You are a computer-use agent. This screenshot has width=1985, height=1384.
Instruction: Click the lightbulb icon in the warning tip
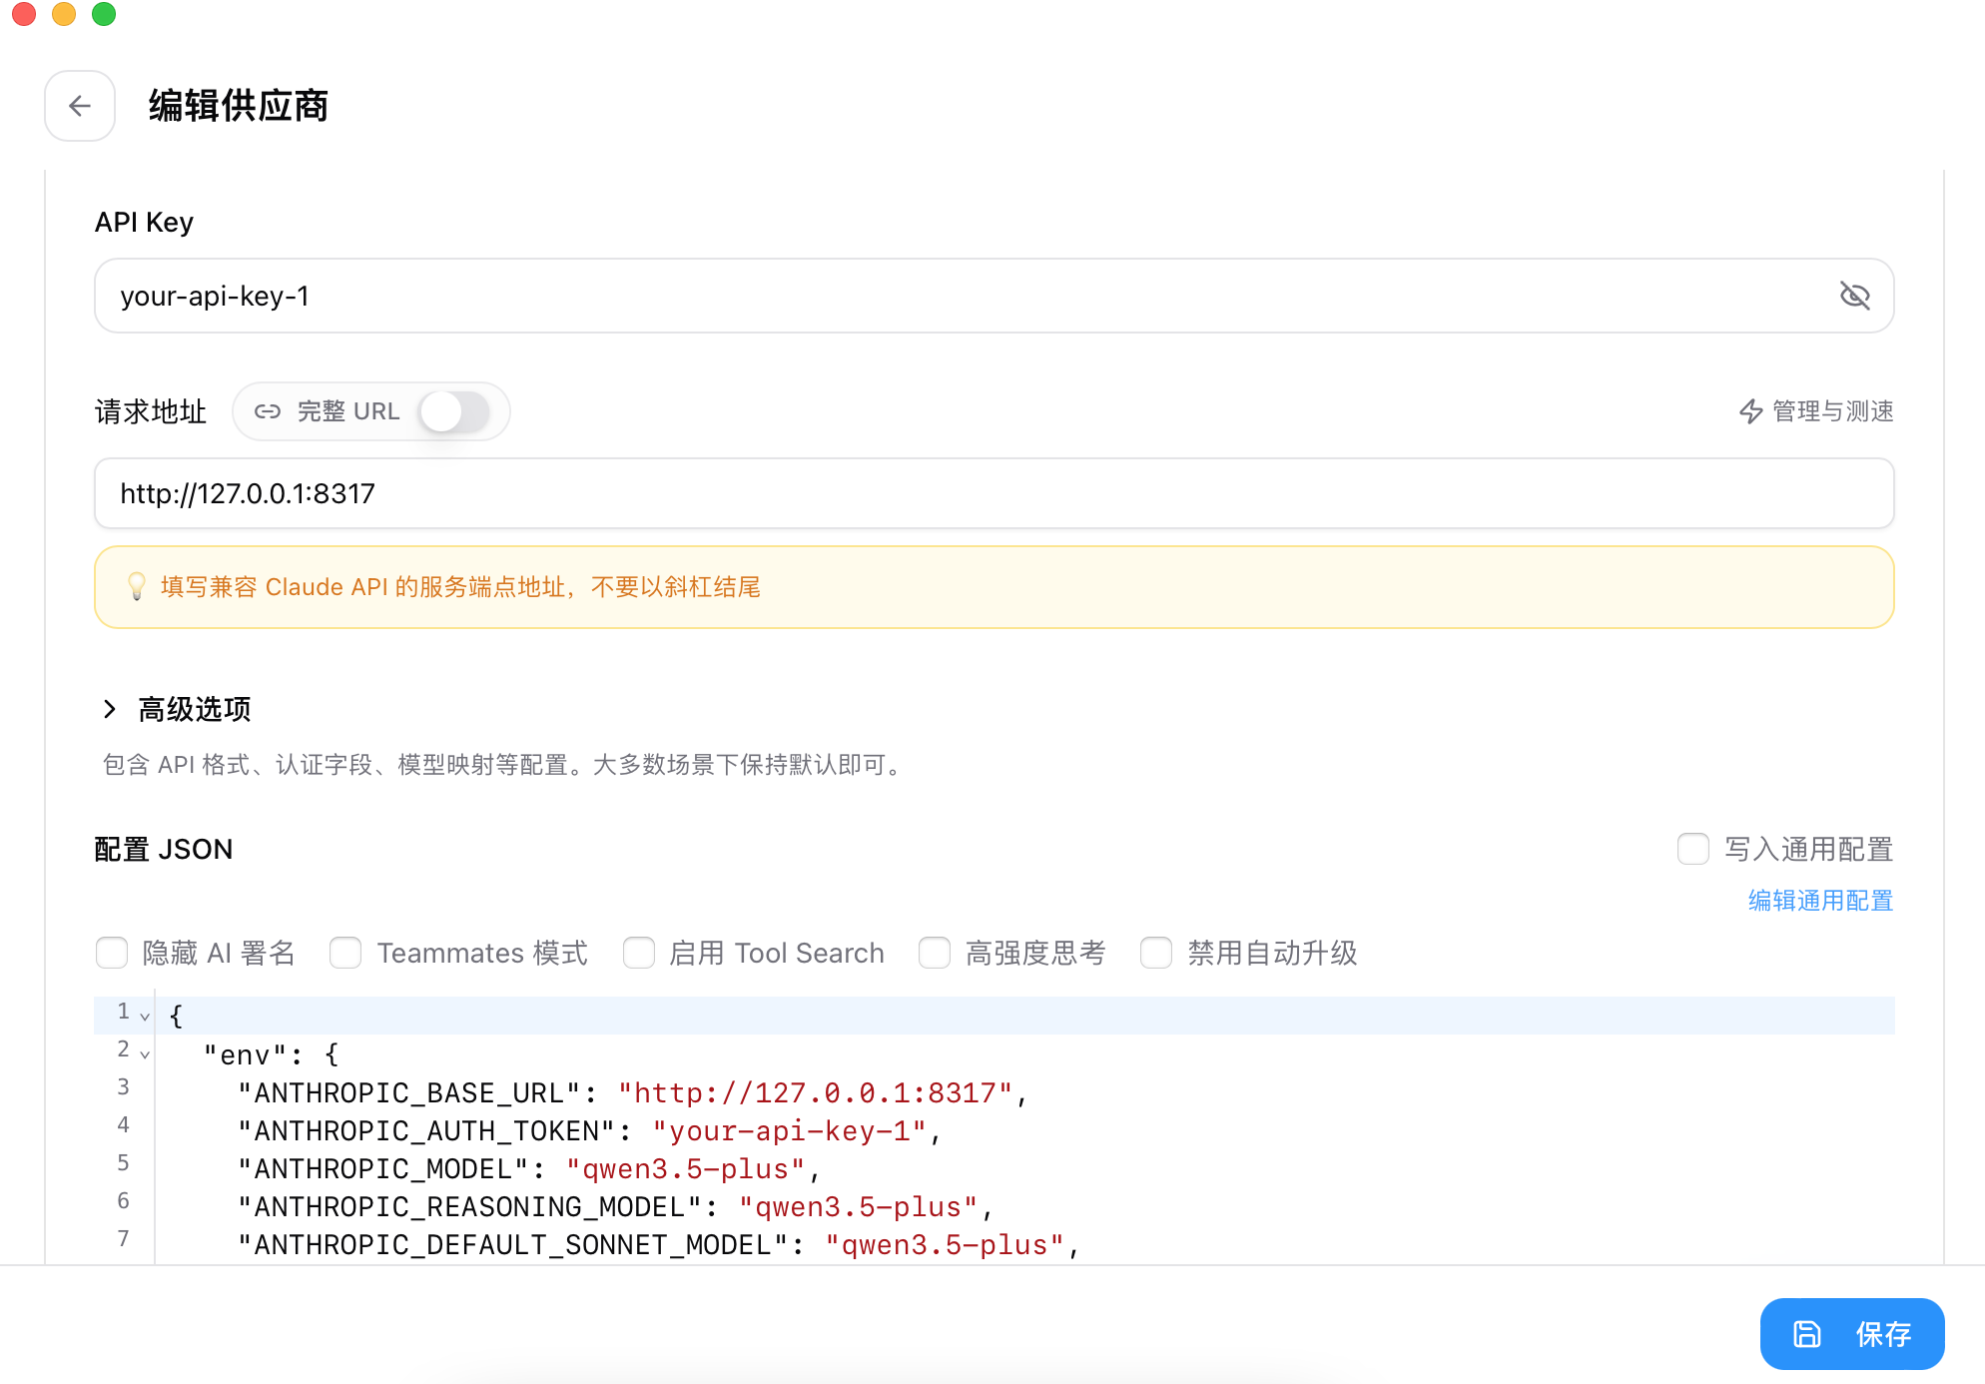(x=135, y=587)
